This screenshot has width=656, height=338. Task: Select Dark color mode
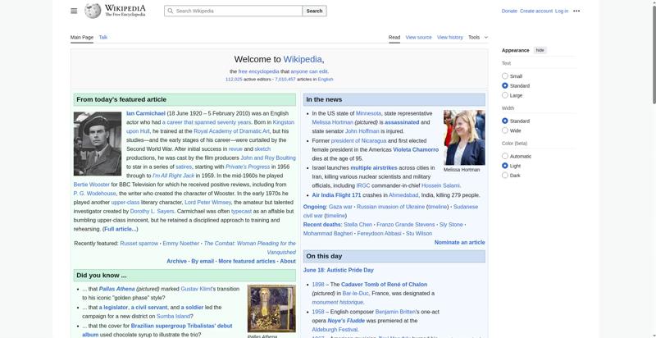point(505,176)
